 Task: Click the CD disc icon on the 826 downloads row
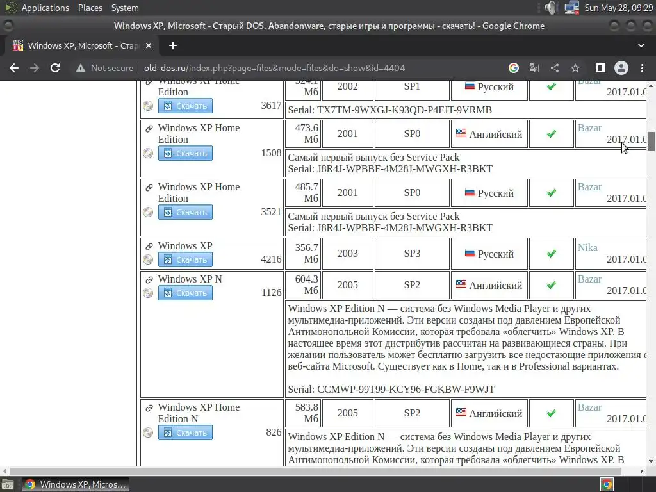pyautogui.click(x=148, y=432)
